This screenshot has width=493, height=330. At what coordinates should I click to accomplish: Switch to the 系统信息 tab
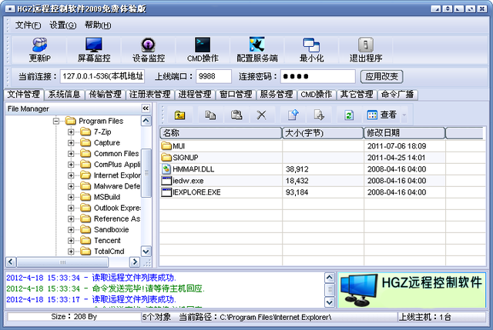pyautogui.click(x=64, y=95)
